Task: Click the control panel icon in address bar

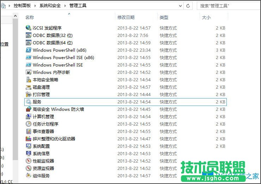Action: [x=3, y=6]
